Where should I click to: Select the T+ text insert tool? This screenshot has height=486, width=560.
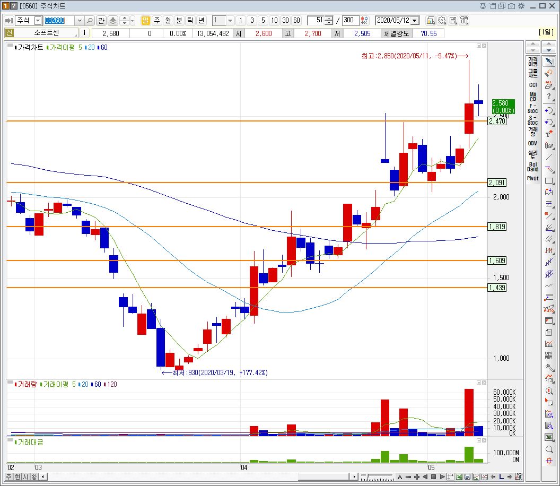549,134
